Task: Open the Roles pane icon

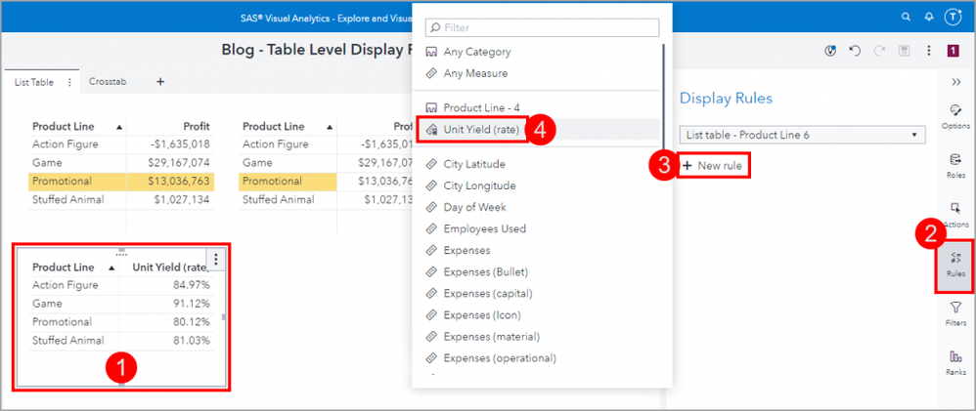Action: click(955, 164)
